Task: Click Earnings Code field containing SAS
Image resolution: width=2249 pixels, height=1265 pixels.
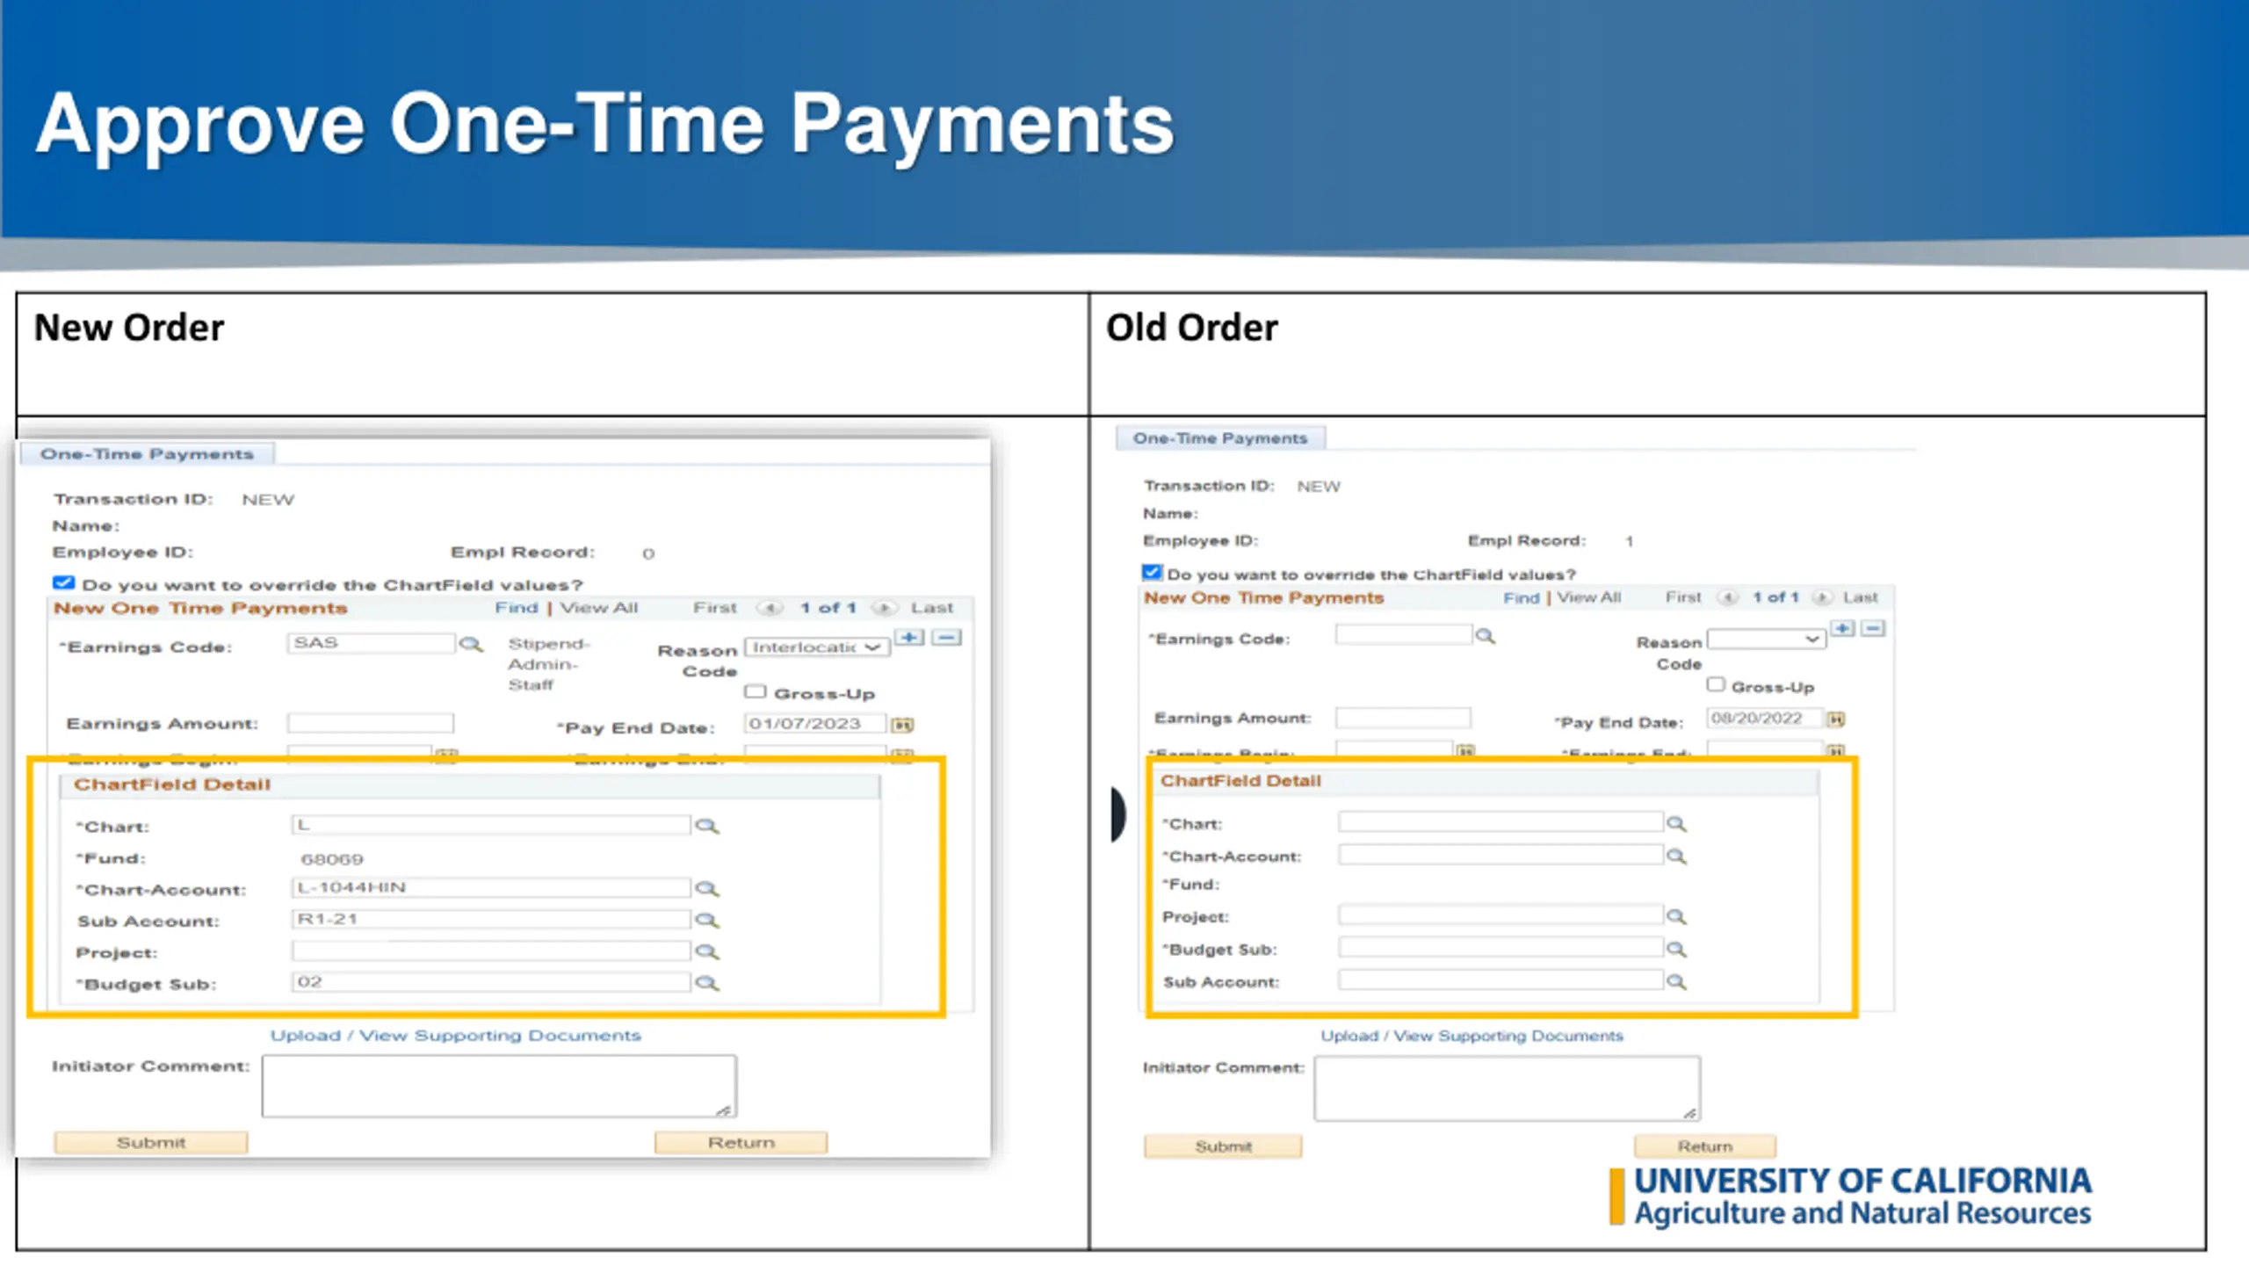Action: [x=371, y=643]
